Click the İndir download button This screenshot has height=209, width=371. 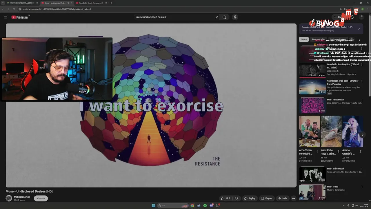[283, 199]
